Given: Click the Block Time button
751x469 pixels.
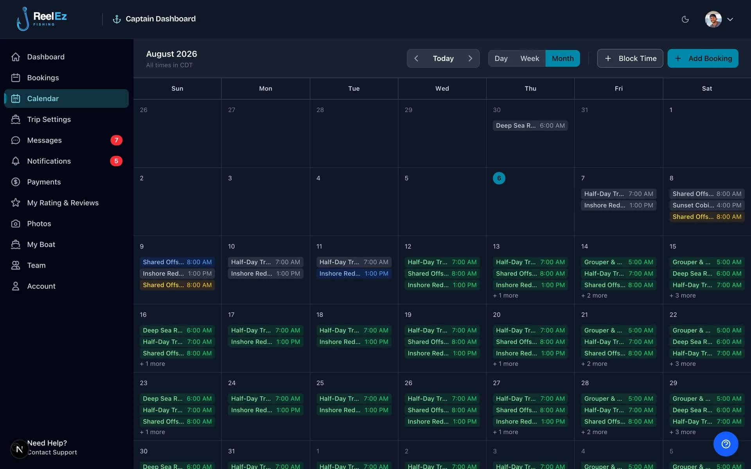Looking at the screenshot, I should [630, 58].
